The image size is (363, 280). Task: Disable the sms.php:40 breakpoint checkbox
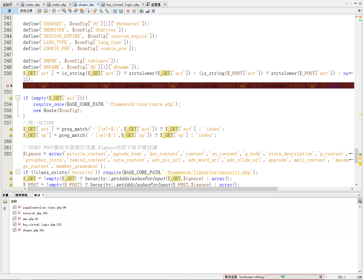15,219
